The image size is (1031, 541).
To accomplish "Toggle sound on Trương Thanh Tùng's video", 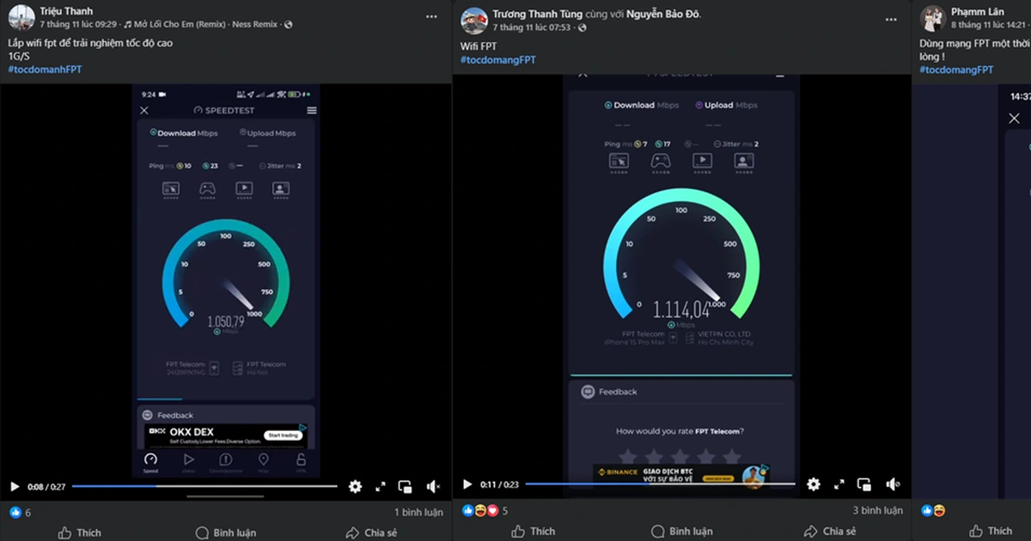I will coord(893,484).
